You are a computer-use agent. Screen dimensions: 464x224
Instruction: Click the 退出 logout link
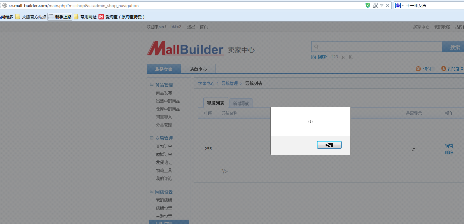click(x=191, y=27)
